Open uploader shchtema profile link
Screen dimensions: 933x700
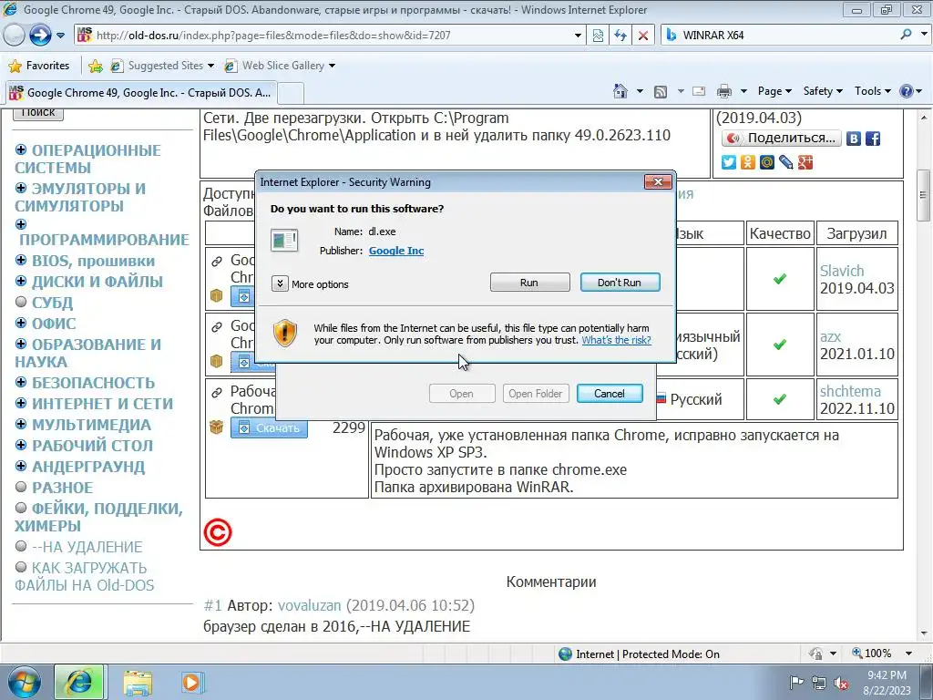(x=850, y=391)
